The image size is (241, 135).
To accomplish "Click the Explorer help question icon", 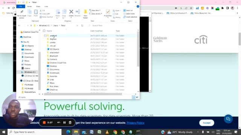I will [138, 6].
